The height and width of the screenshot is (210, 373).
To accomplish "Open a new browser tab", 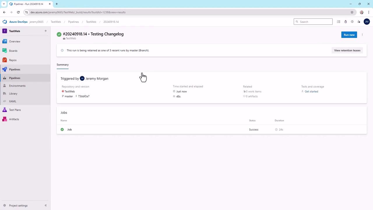I will coord(57,4).
